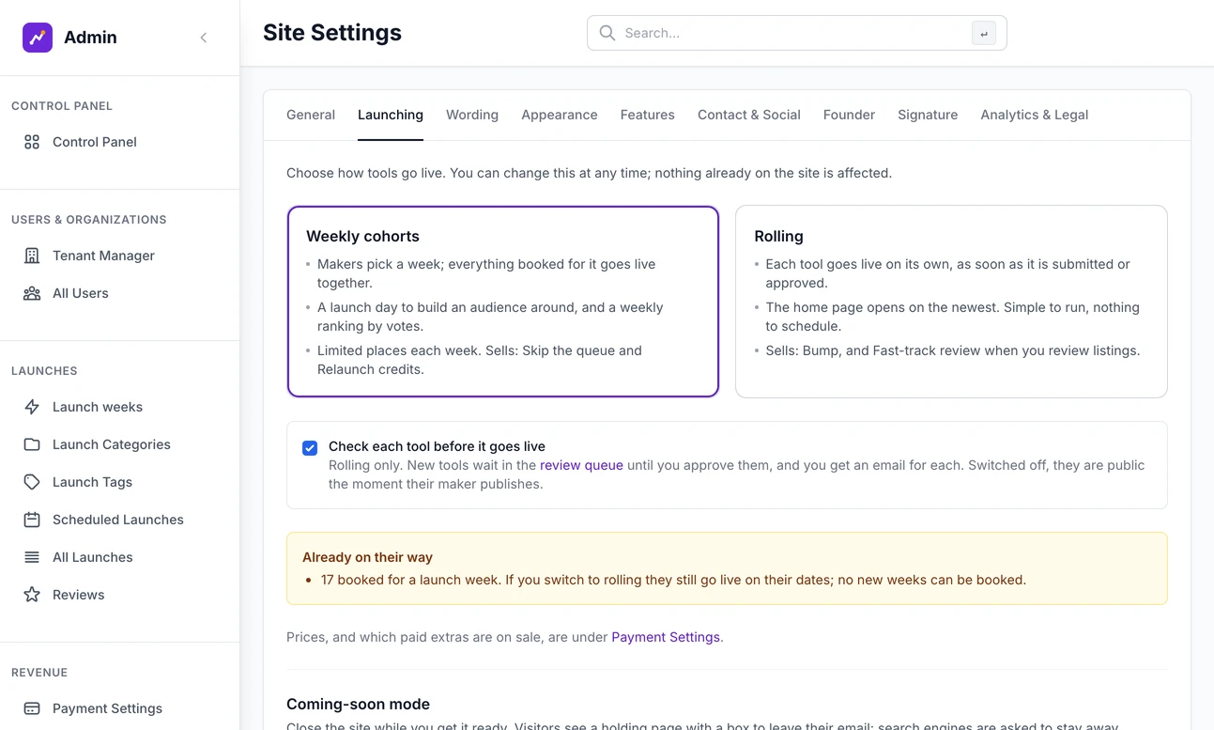Open the Contact & Social tab
The width and height of the screenshot is (1214, 730).
coord(749,115)
